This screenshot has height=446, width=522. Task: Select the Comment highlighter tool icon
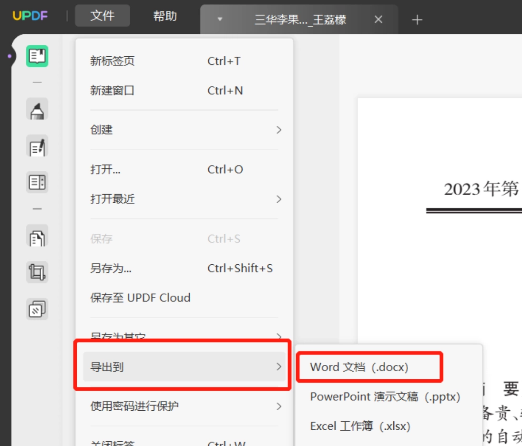coord(37,109)
